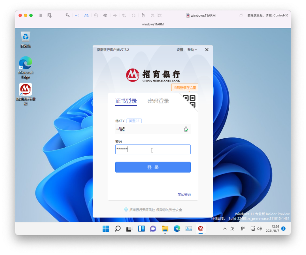
Task: Show hidden tray icons chevron
Action: [225, 229]
